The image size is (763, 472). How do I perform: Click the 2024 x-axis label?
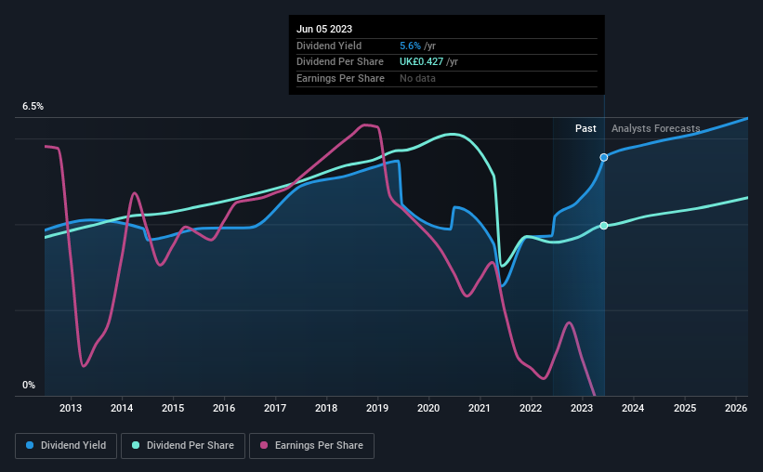point(633,408)
